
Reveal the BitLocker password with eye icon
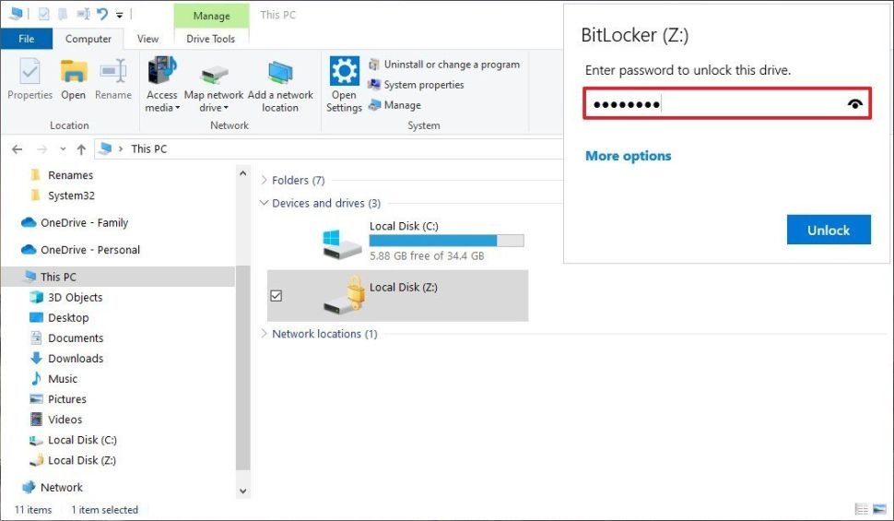(x=854, y=104)
